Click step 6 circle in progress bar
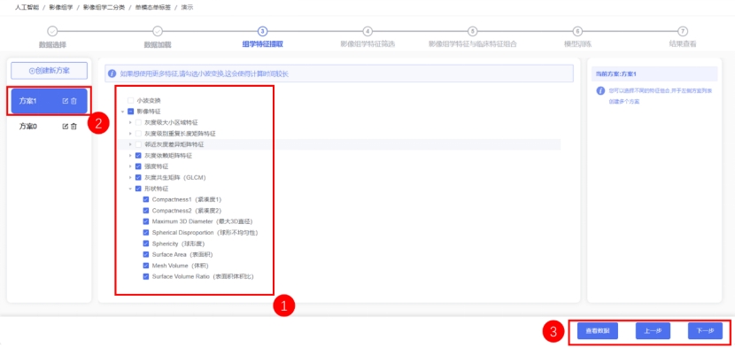 click(x=577, y=31)
